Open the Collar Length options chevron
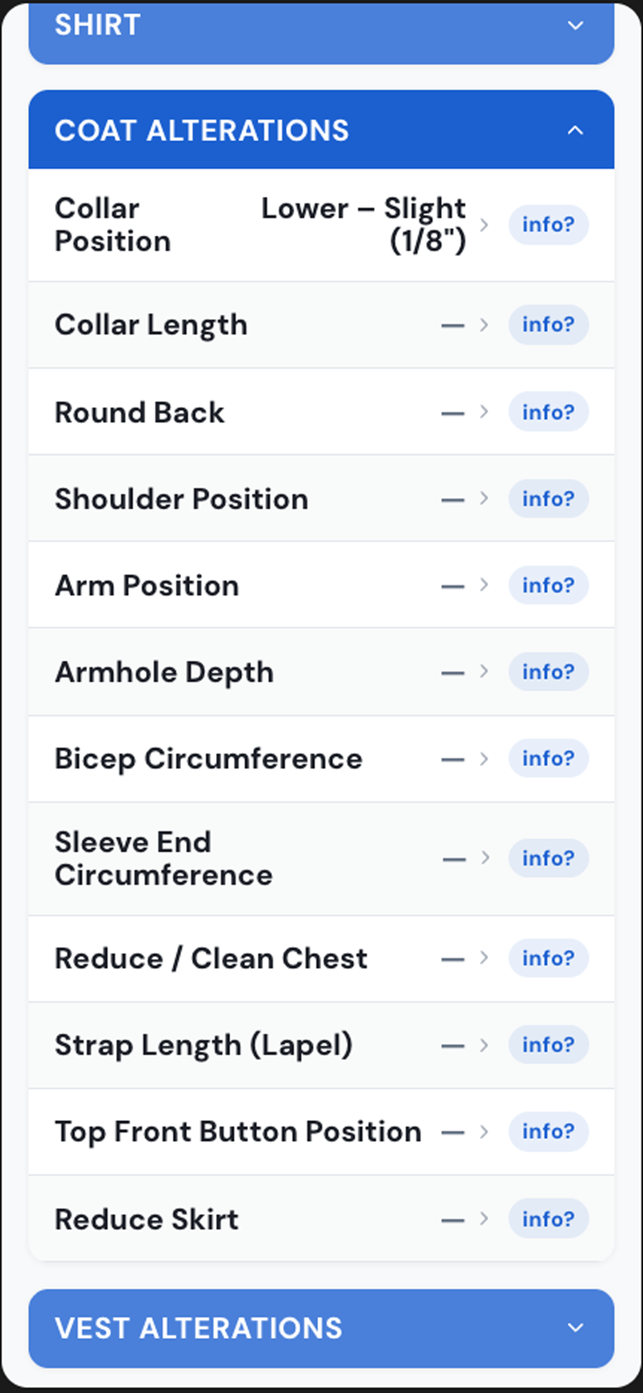Viewport: 643px width, 1393px height. 484,325
